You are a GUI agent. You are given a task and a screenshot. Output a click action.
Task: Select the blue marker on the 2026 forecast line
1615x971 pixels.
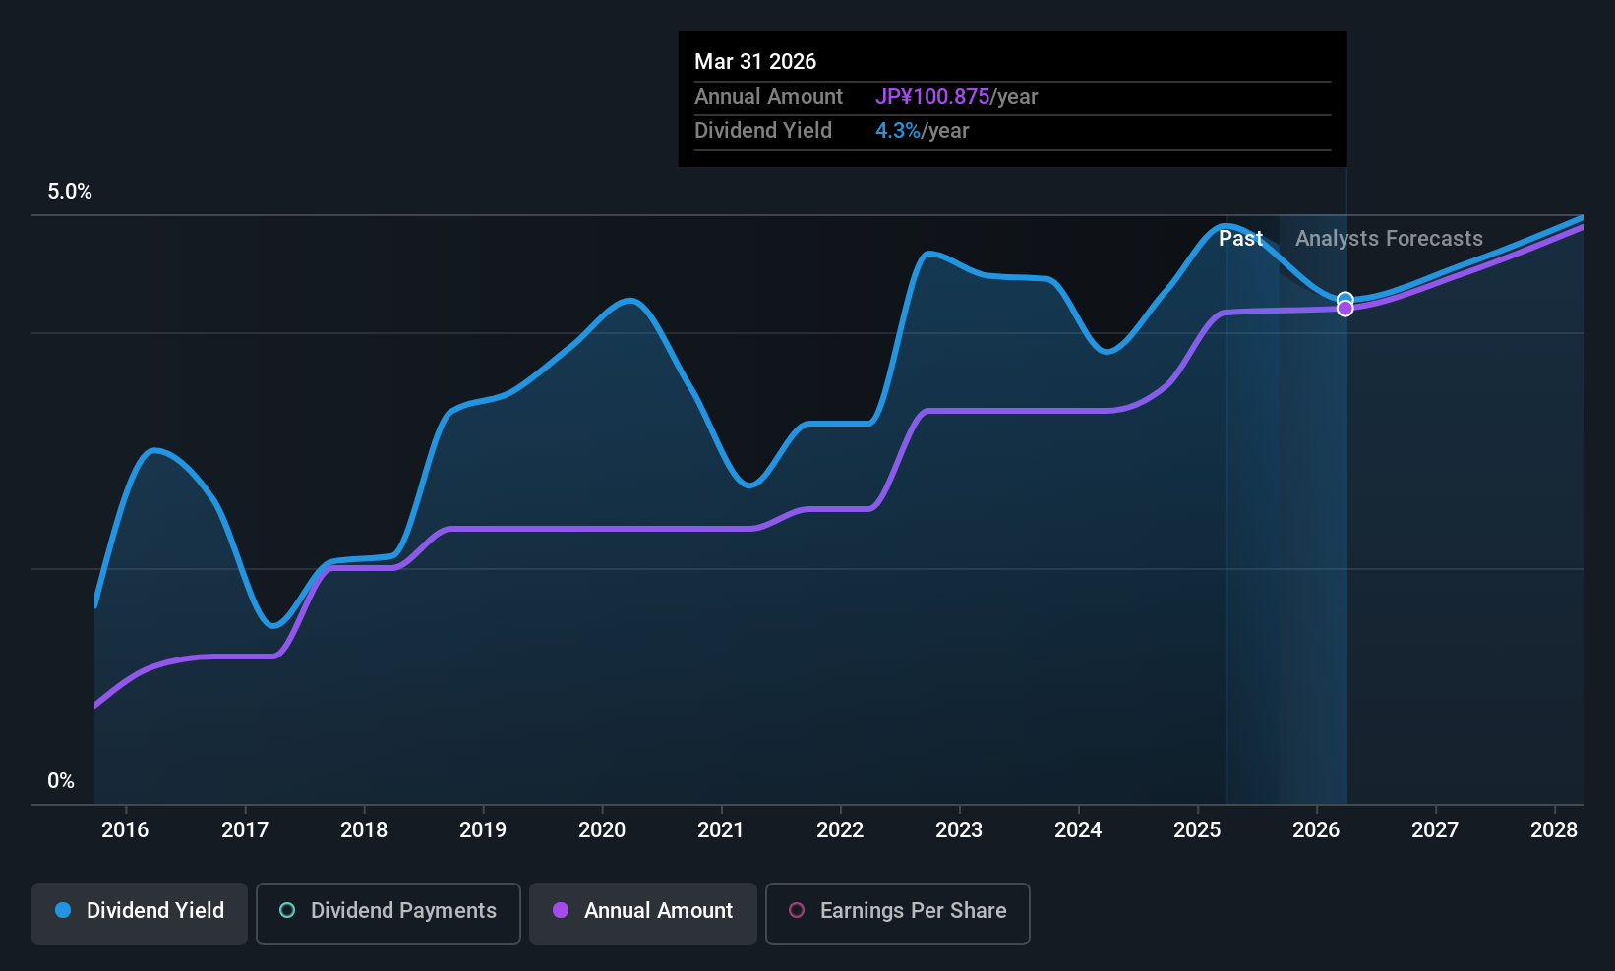click(1345, 300)
